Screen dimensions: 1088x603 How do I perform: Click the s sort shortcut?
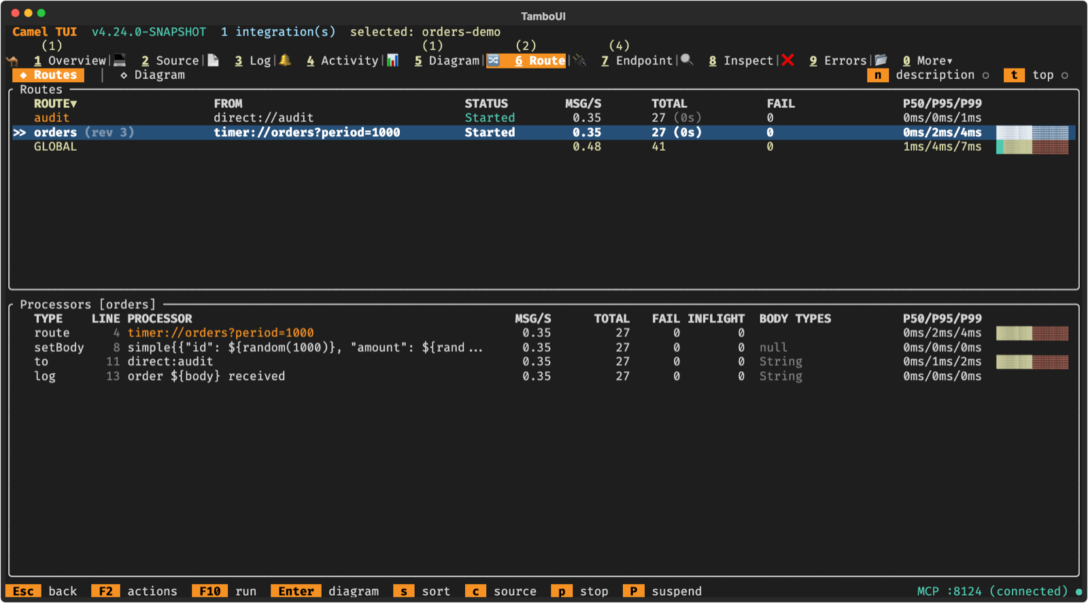[422, 591]
